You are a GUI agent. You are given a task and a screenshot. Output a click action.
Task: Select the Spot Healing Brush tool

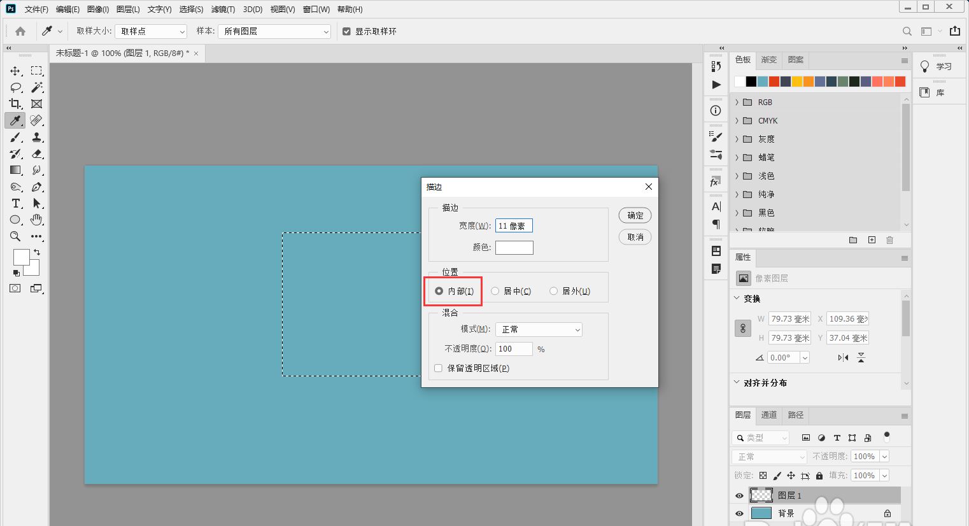coord(37,120)
